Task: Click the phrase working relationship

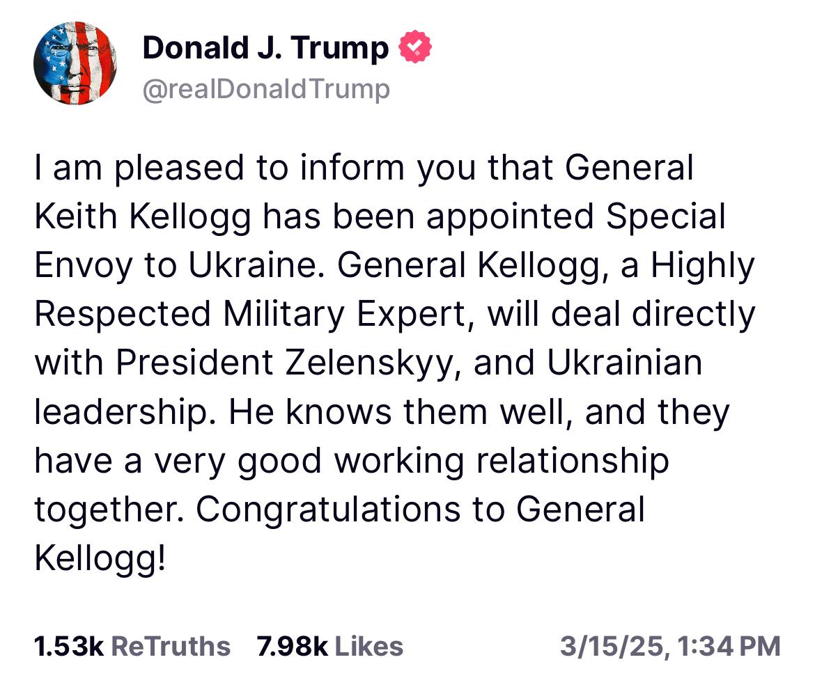Action: [x=502, y=462]
